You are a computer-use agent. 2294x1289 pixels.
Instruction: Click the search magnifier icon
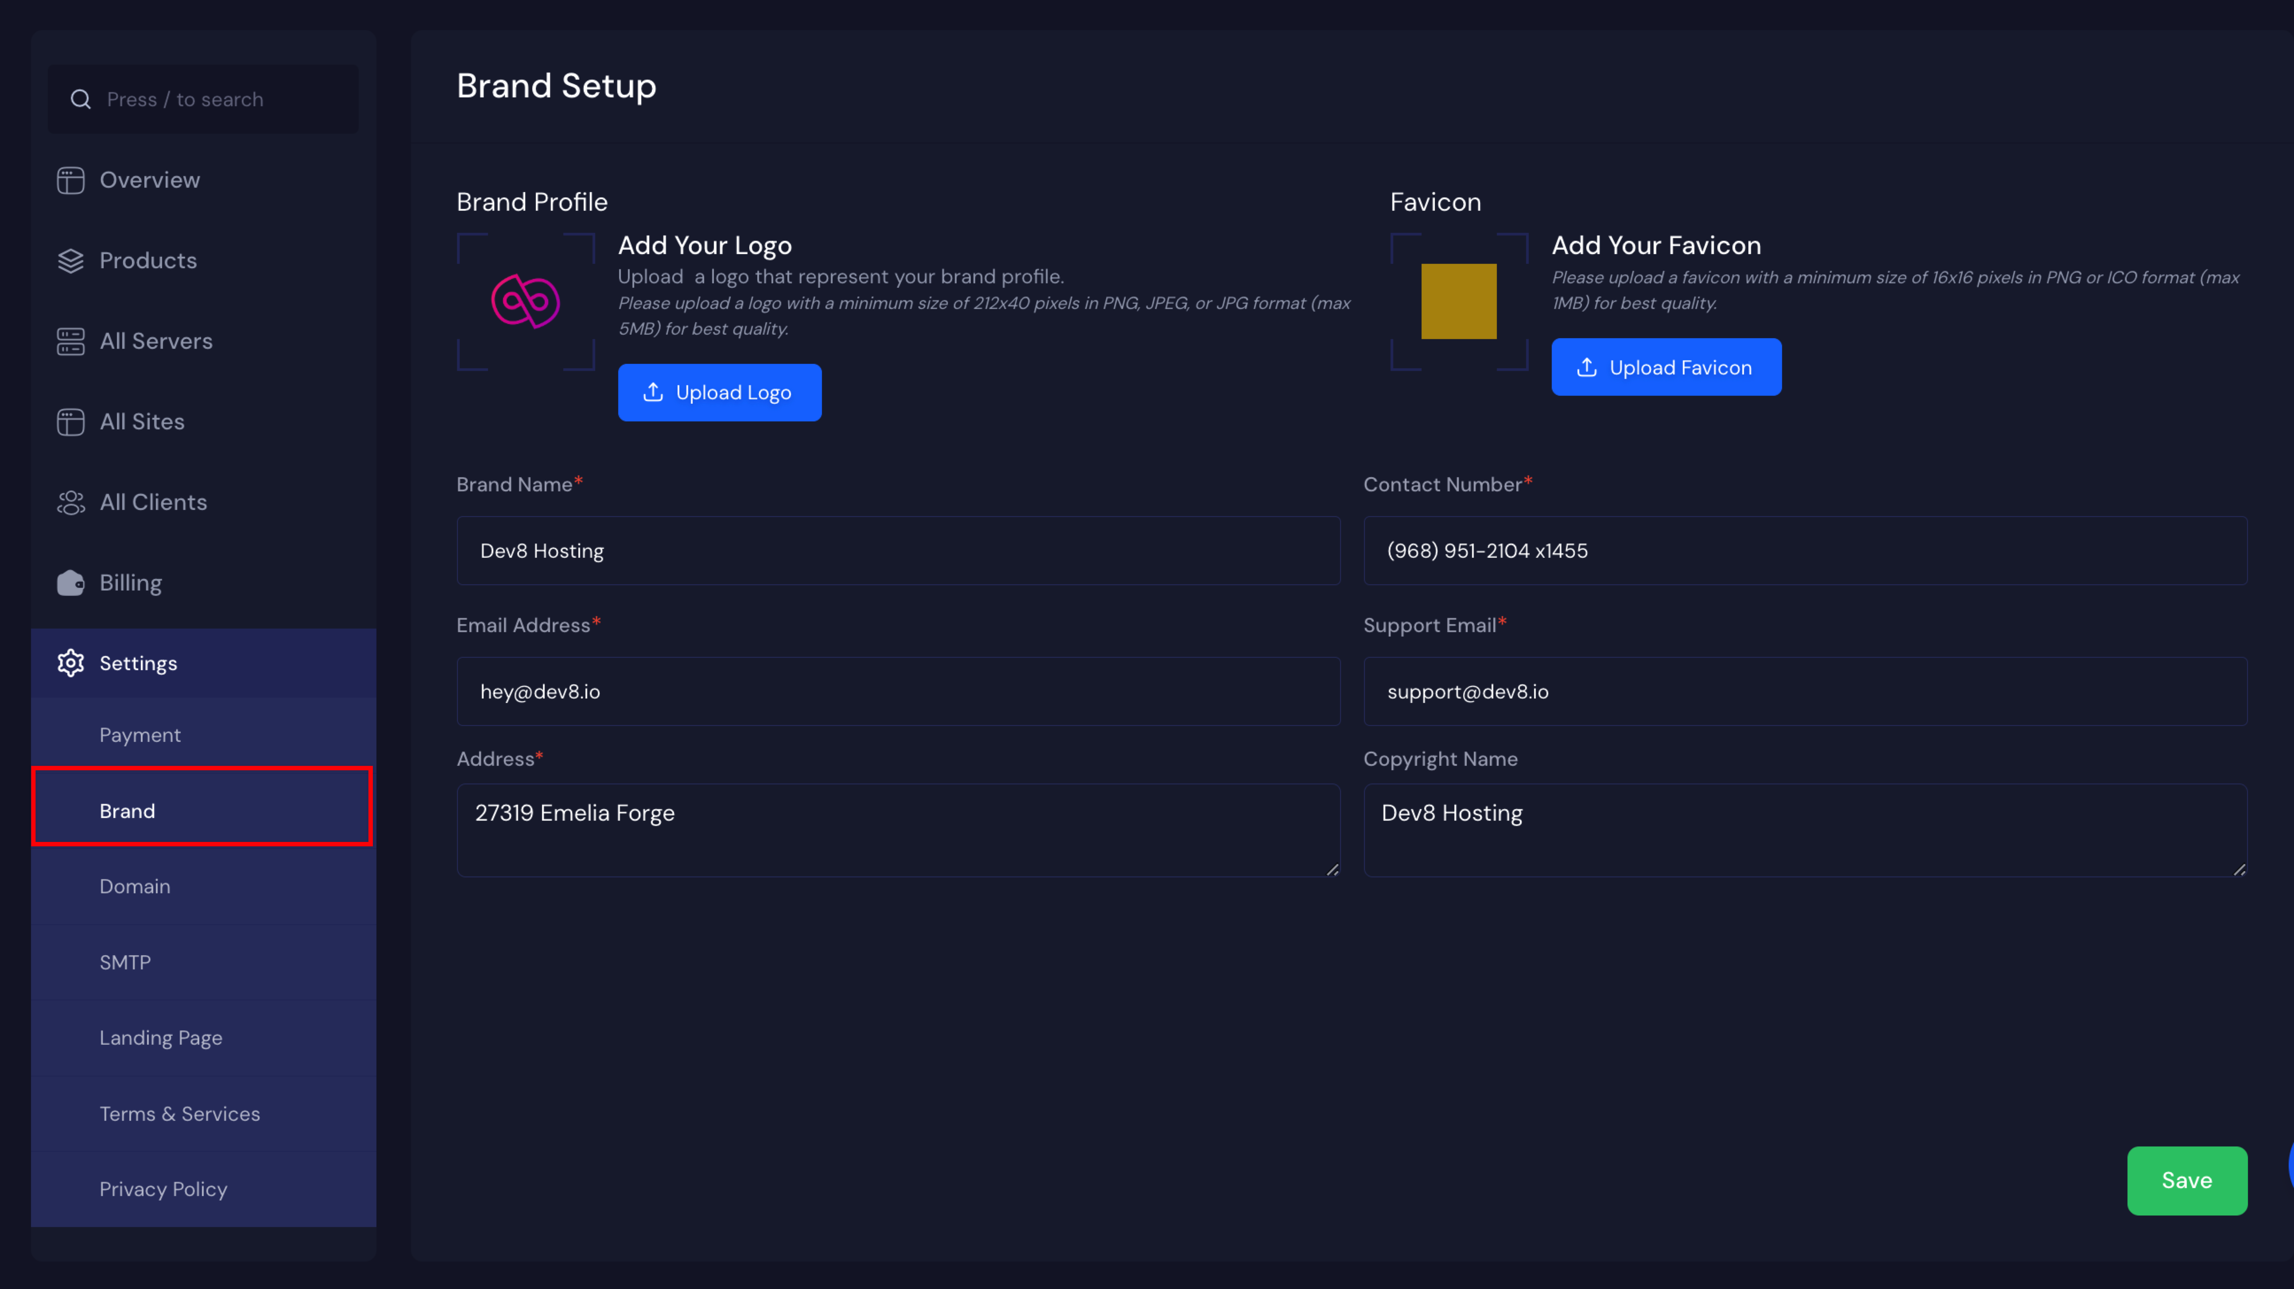pyautogui.click(x=81, y=100)
